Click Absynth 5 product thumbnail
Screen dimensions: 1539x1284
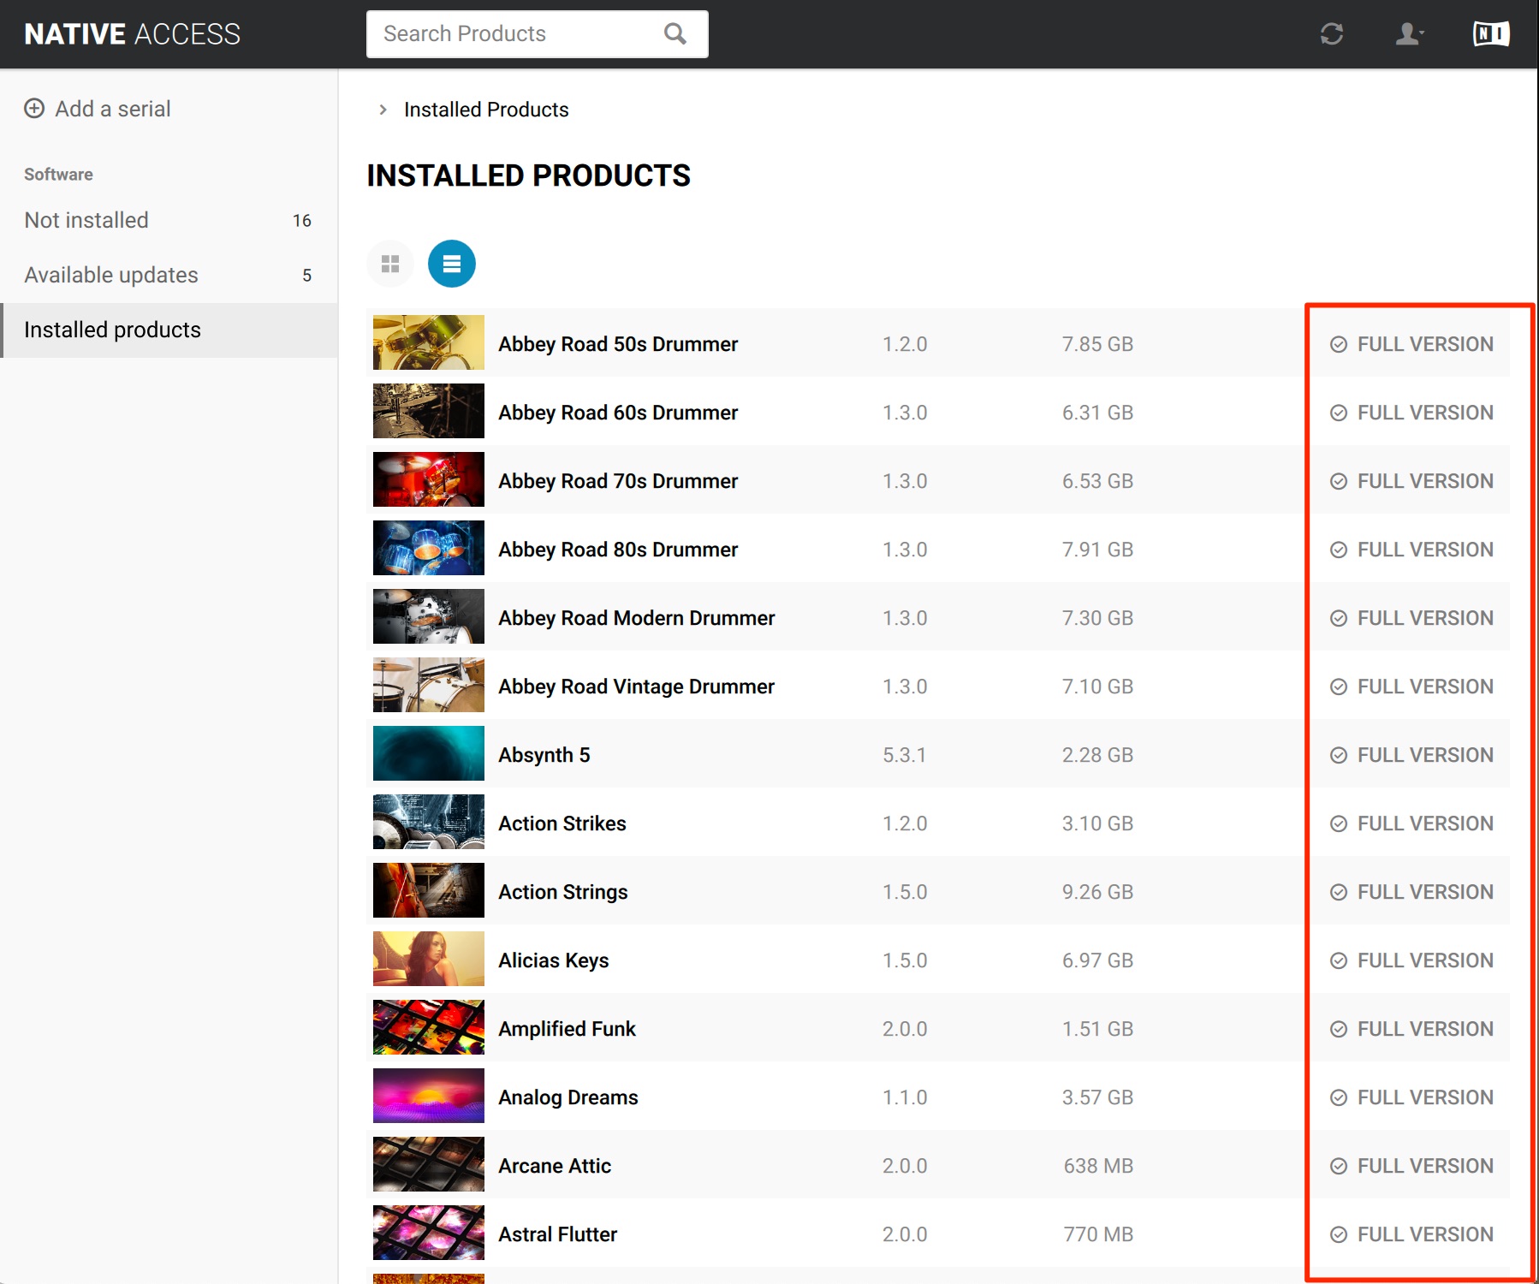click(x=429, y=753)
